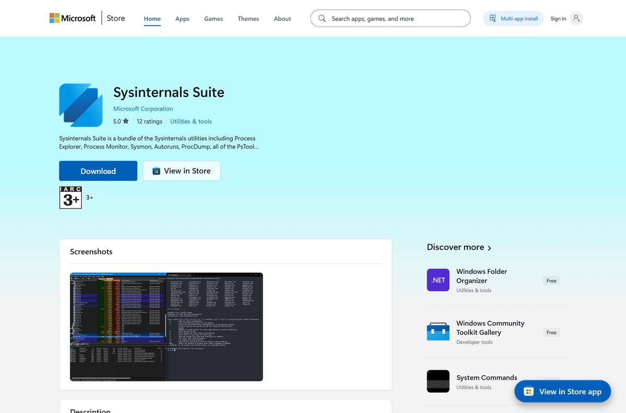Image resolution: width=626 pixels, height=413 pixels.
Task: Click the Windows Folder Organizer .NET icon
Action: click(x=438, y=280)
